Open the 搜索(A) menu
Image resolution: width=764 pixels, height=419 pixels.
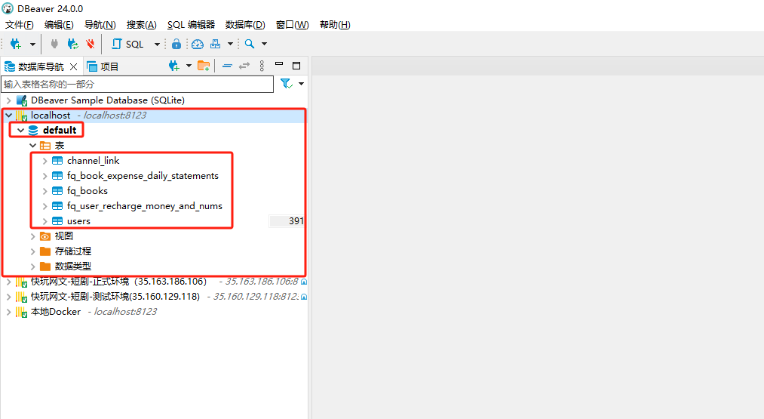[142, 25]
